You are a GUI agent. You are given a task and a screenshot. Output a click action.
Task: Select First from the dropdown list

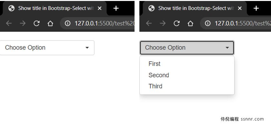tap(187, 64)
